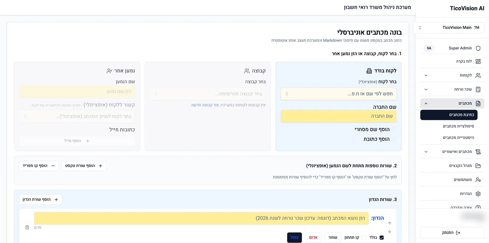
Task: Click the הזן שם נמען input field
Action: [x=77, y=92]
